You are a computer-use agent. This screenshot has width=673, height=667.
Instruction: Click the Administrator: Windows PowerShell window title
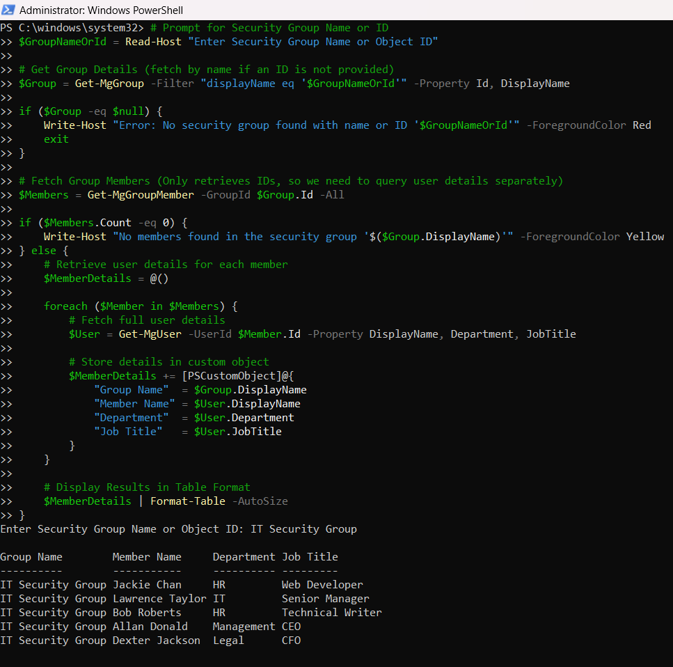102,10
